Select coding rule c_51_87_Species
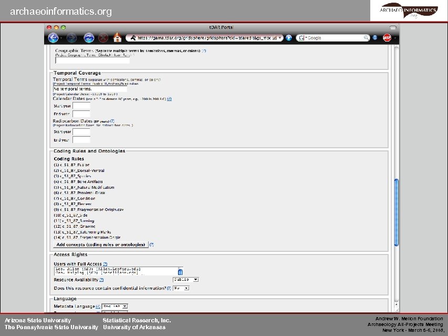The image size is (448, 336). [x=72, y=176]
